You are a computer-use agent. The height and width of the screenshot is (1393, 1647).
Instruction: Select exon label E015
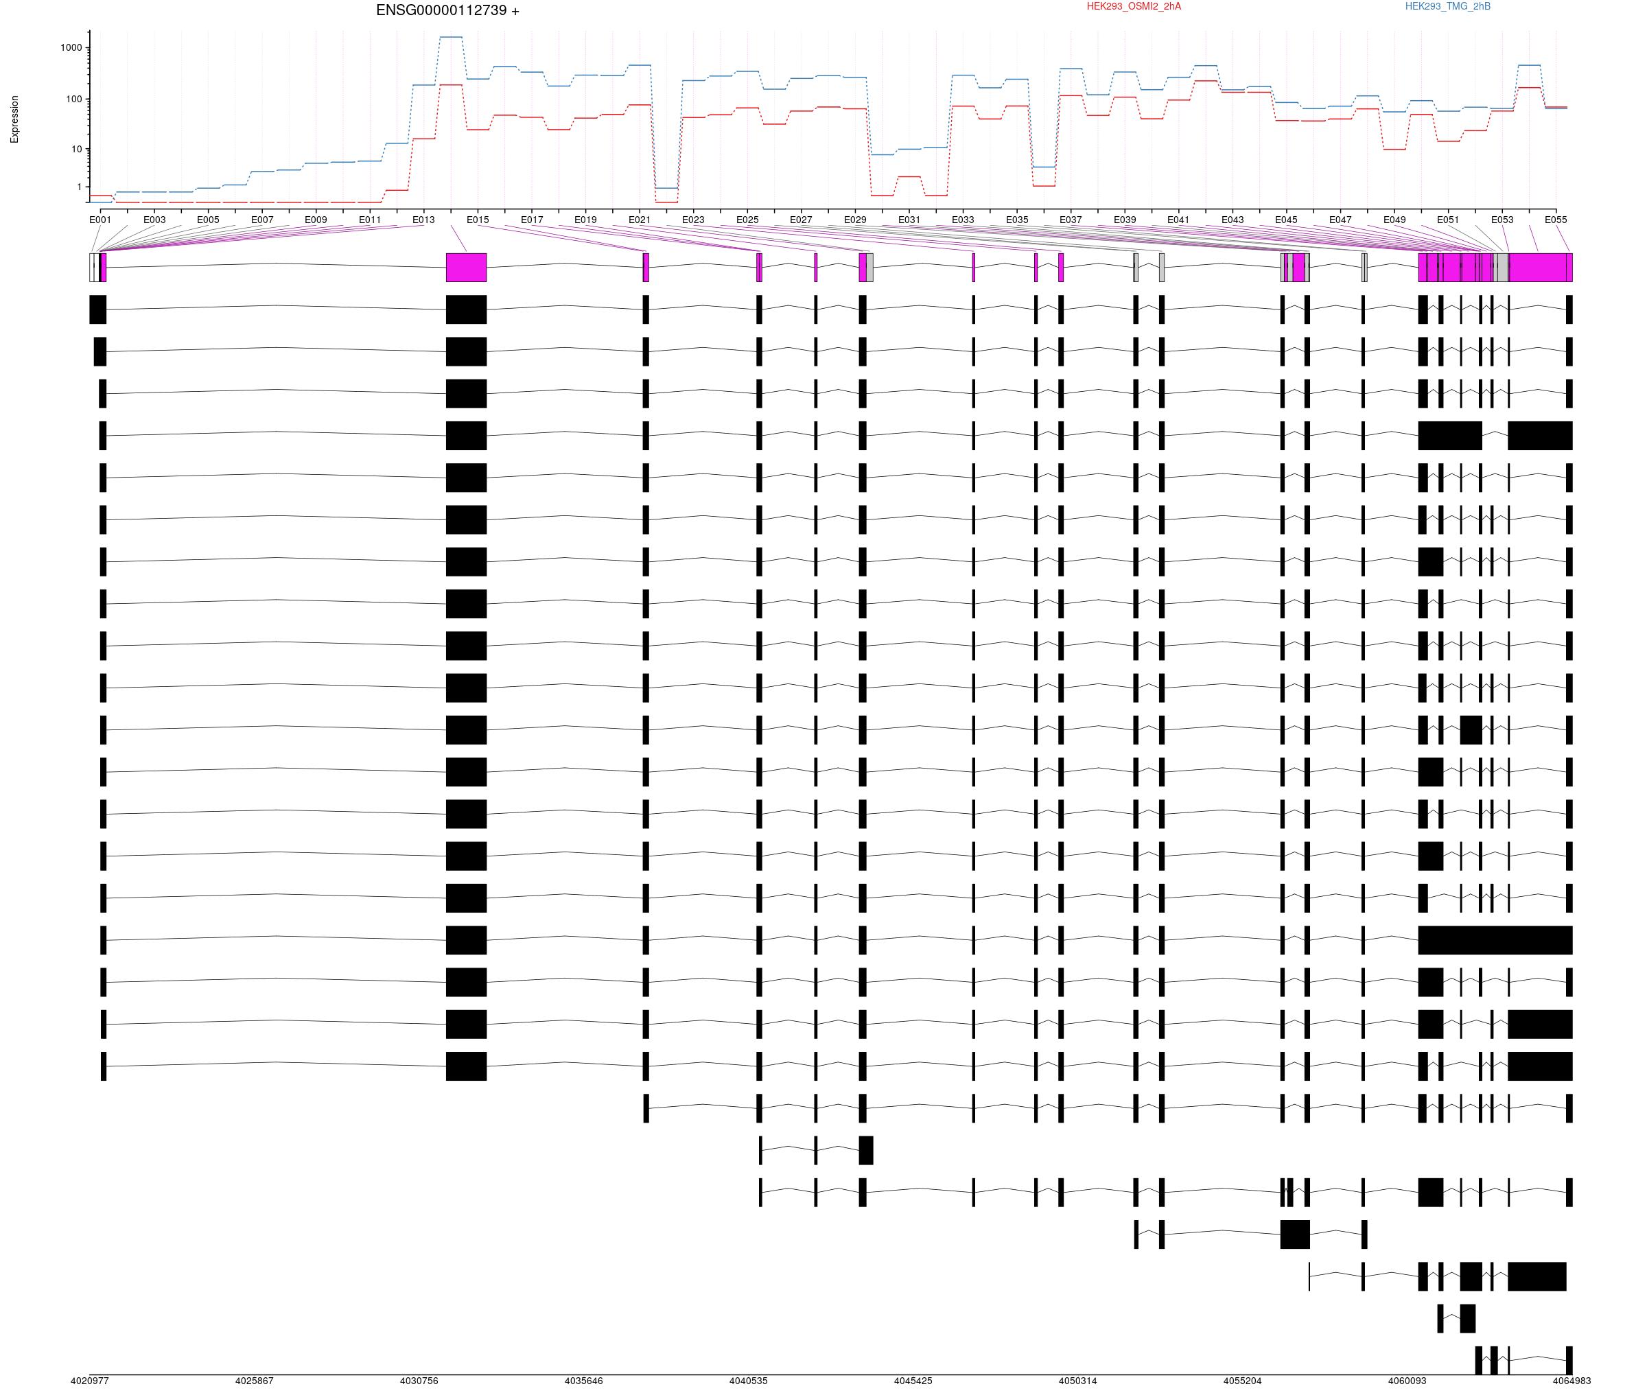[x=478, y=220]
